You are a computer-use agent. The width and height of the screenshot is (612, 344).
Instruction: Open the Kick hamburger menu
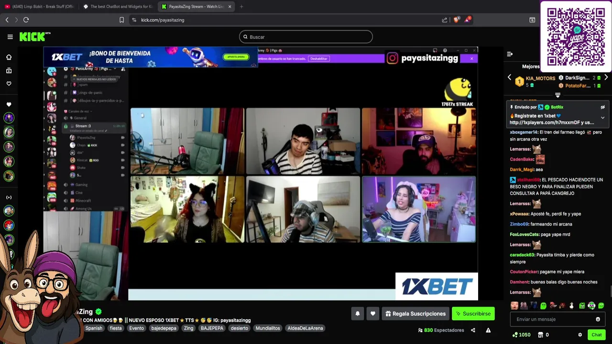(x=10, y=37)
